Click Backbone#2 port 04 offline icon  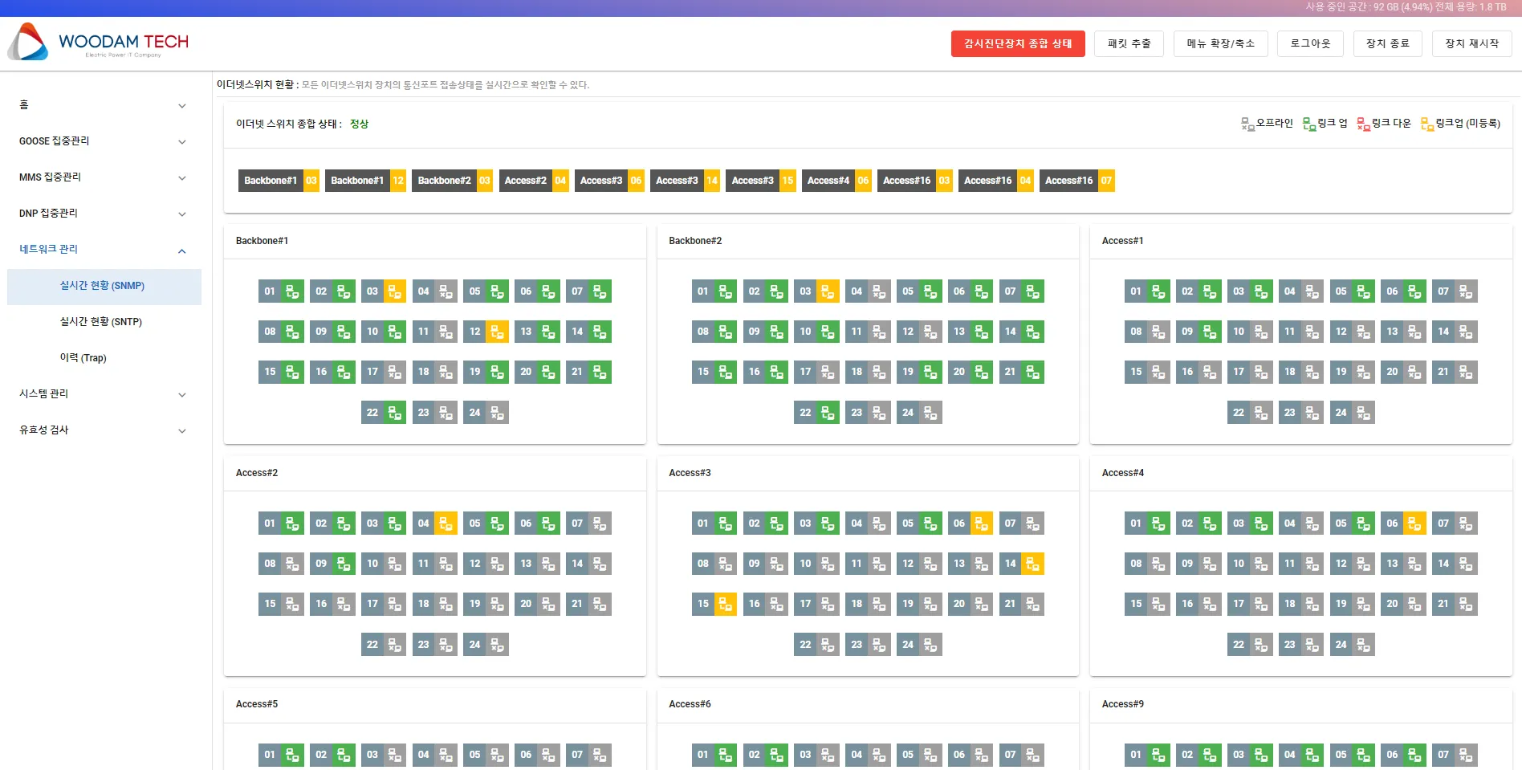879,291
